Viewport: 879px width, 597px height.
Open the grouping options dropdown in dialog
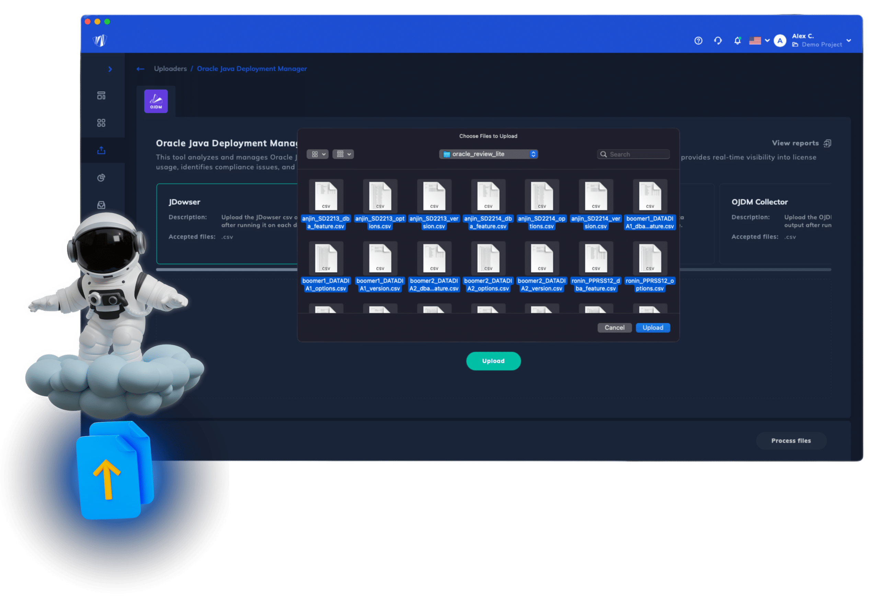[x=343, y=154]
